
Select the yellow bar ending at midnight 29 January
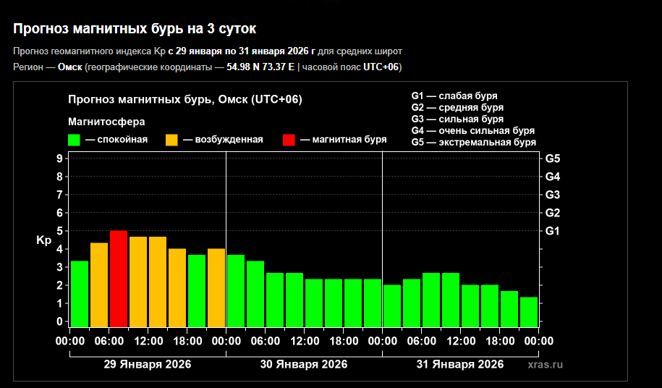pos(216,288)
